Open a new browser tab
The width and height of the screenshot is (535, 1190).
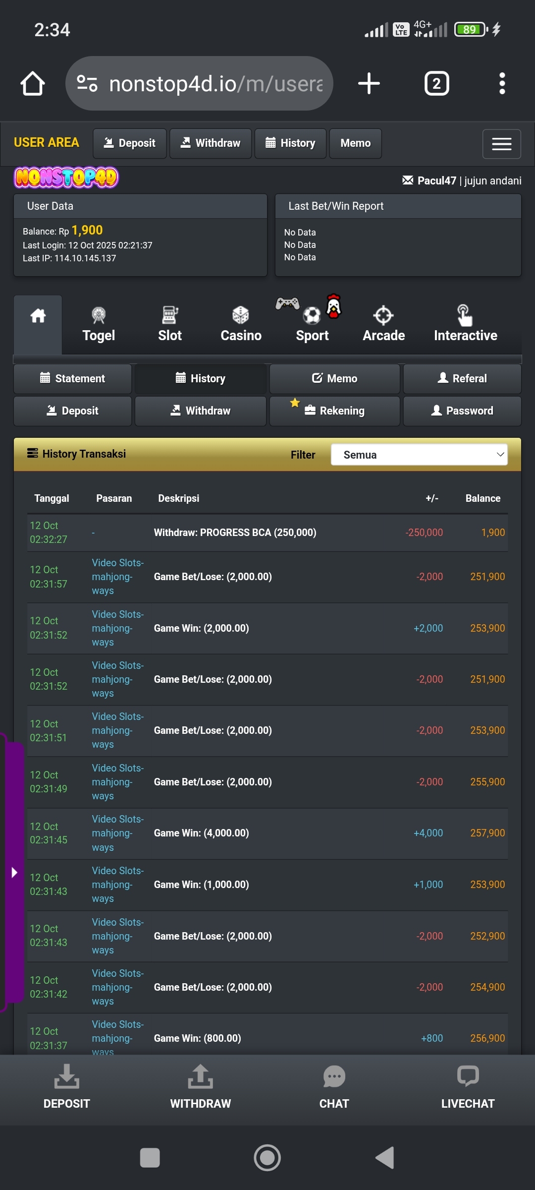[x=369, y=83]
